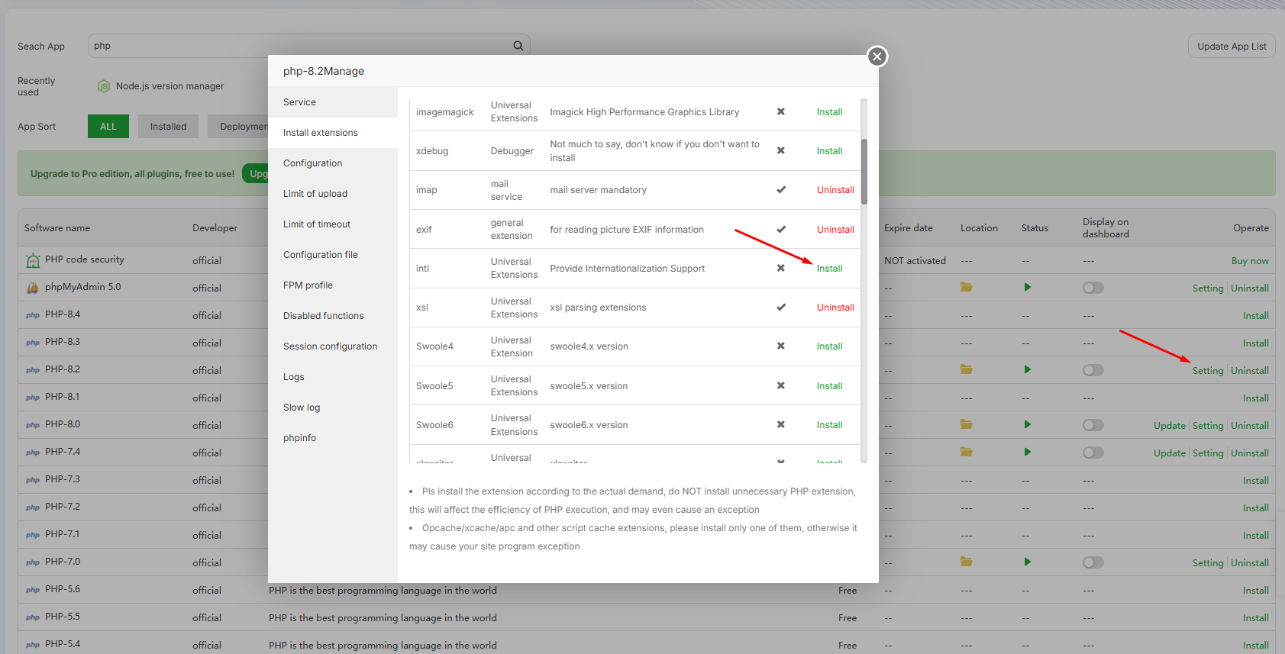Click the PHP-7.4 folder location icon
This screenshot has width=1285, height=654.
point(966,453)
